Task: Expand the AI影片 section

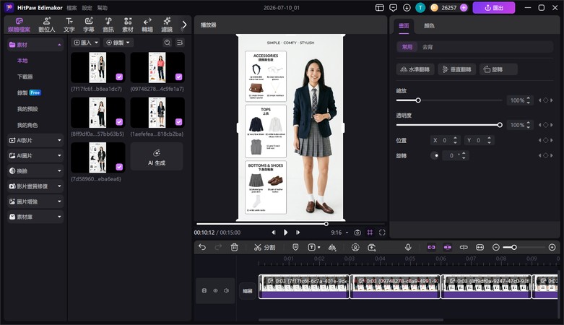Action: pos(35,140)
